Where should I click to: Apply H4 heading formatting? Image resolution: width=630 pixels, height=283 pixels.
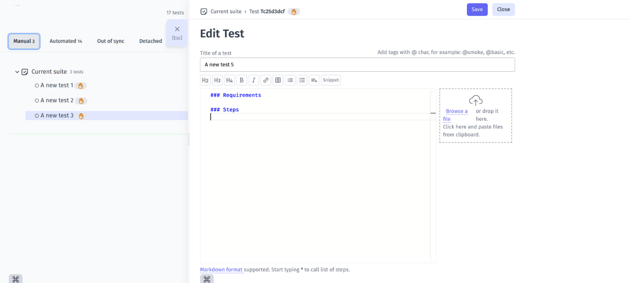pos(229,80)
